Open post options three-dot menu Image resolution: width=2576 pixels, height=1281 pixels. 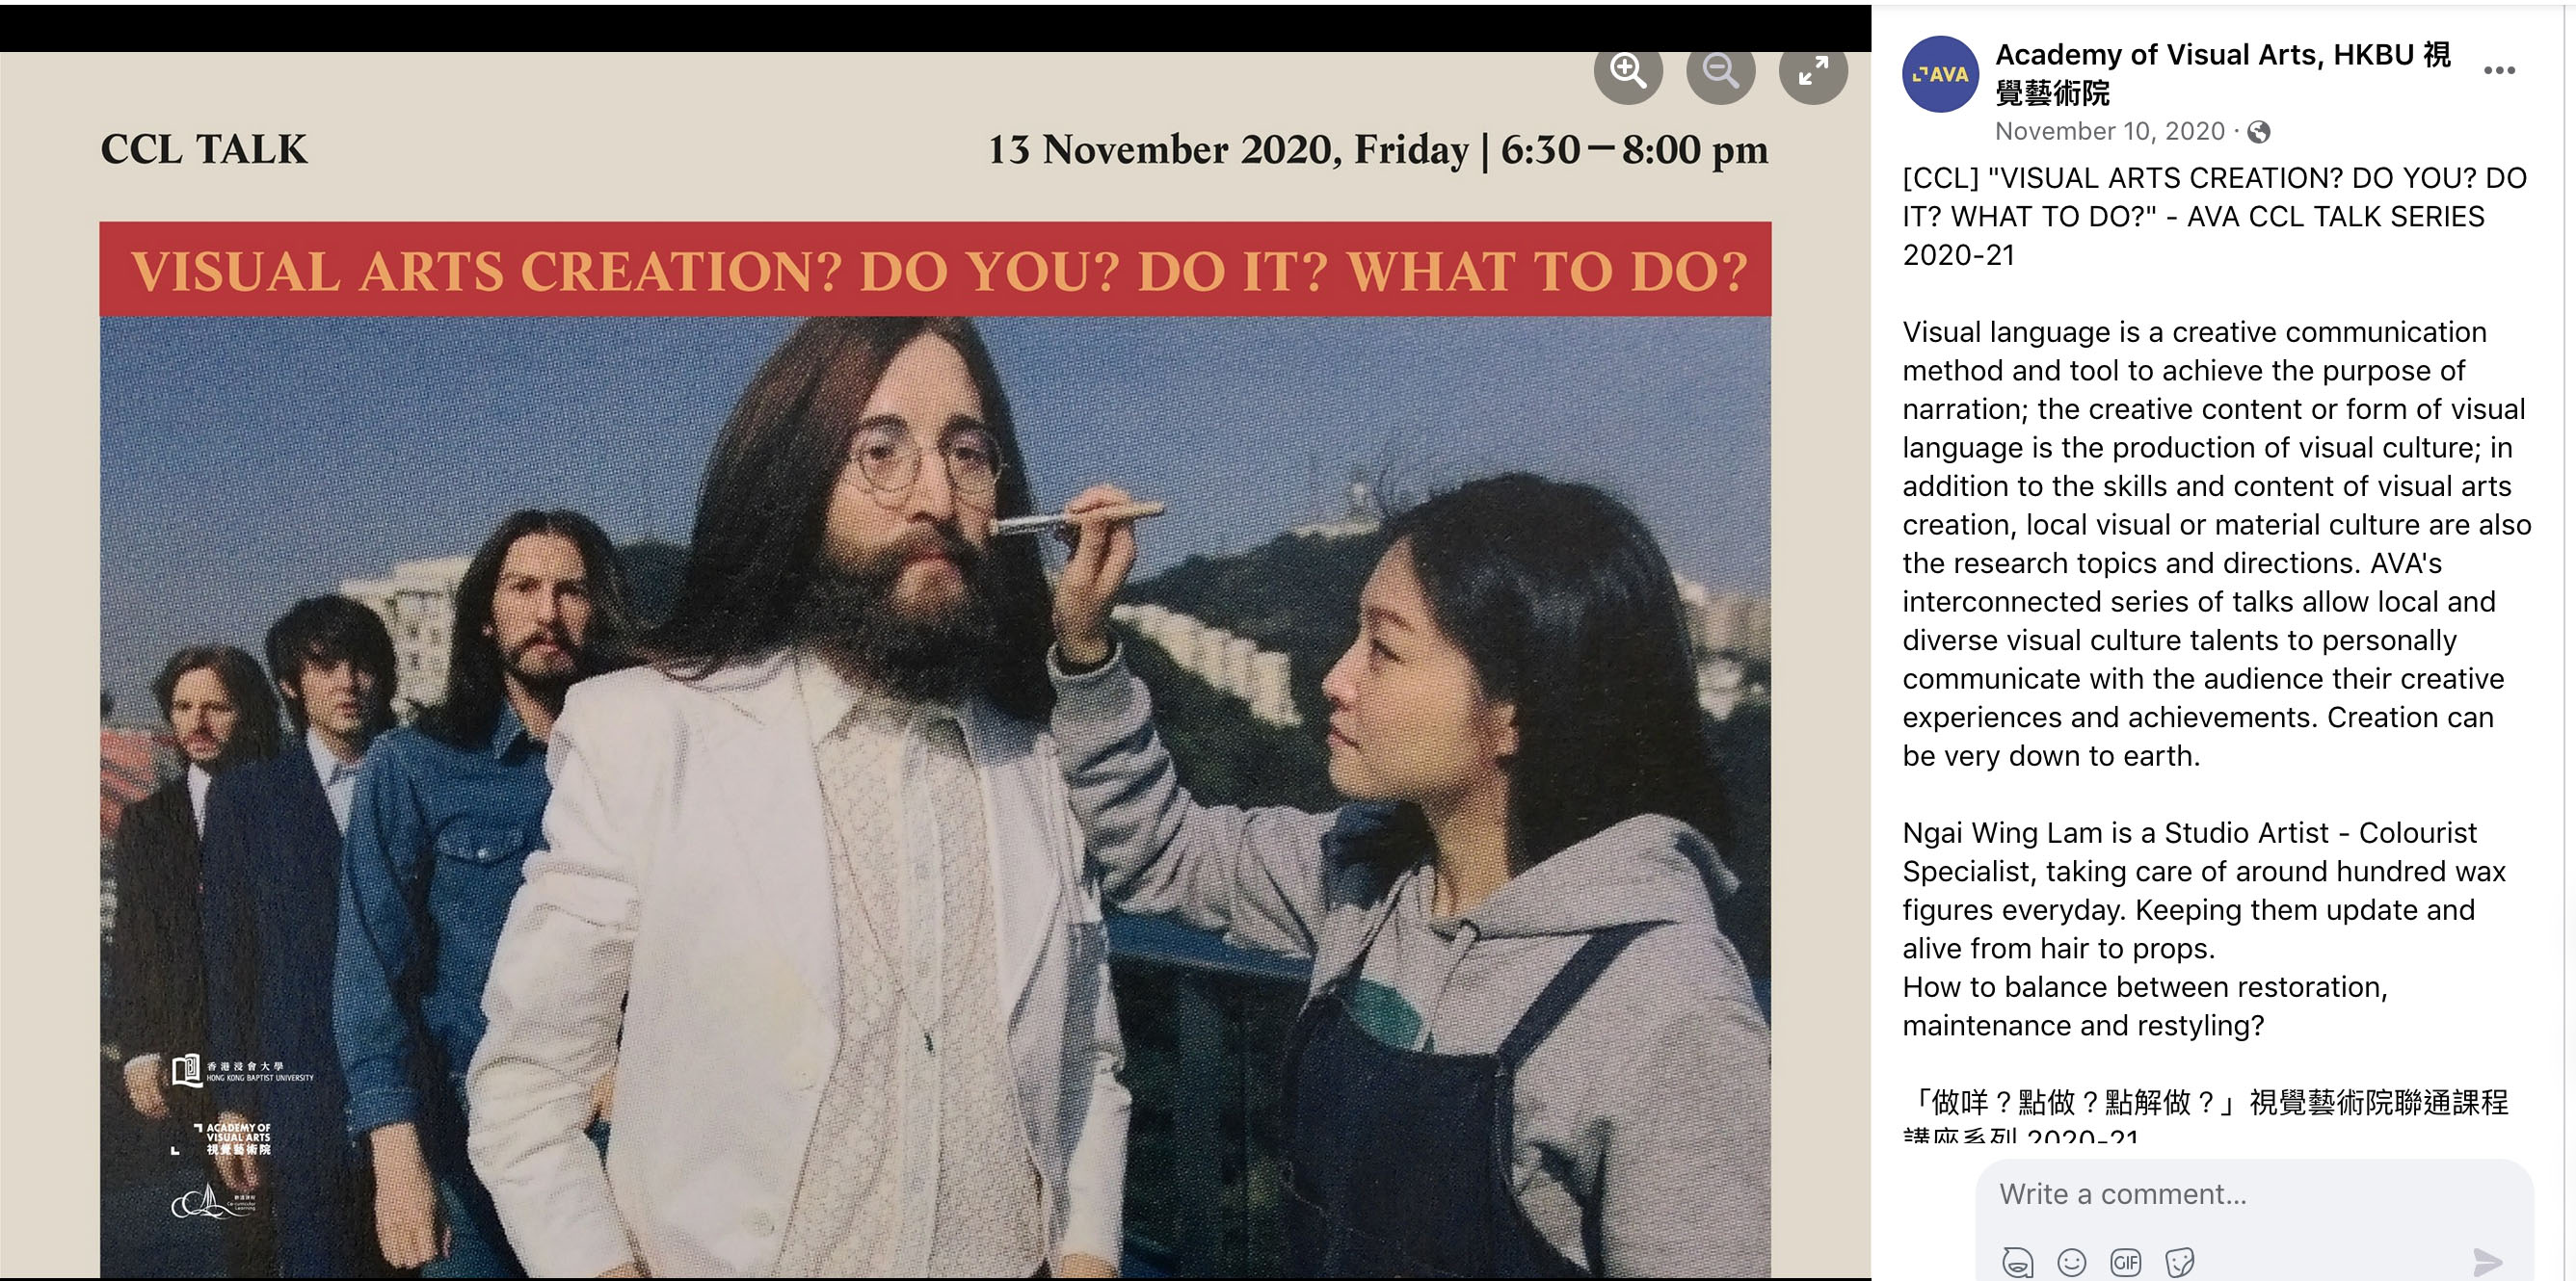(2498, 71)
